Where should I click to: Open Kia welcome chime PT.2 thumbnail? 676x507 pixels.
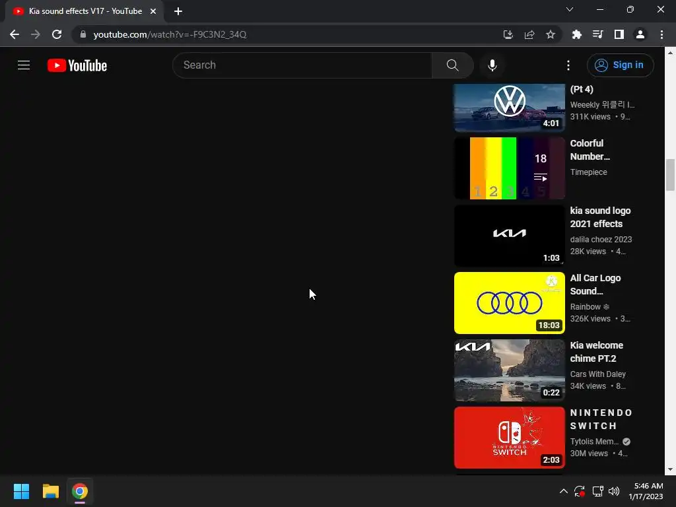[x=509, y=370]
